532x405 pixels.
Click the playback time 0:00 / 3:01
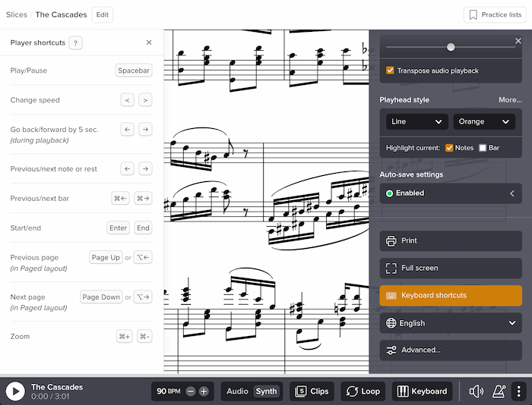50,397
